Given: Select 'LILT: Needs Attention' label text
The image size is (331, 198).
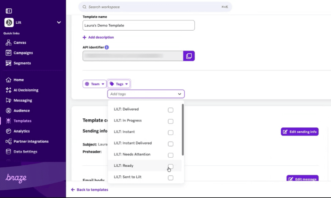Looking at the screenshot, I should click(x=132, y=154).
